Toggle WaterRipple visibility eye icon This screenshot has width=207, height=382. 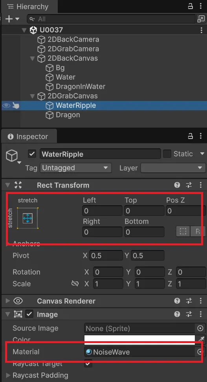(6, 106)
